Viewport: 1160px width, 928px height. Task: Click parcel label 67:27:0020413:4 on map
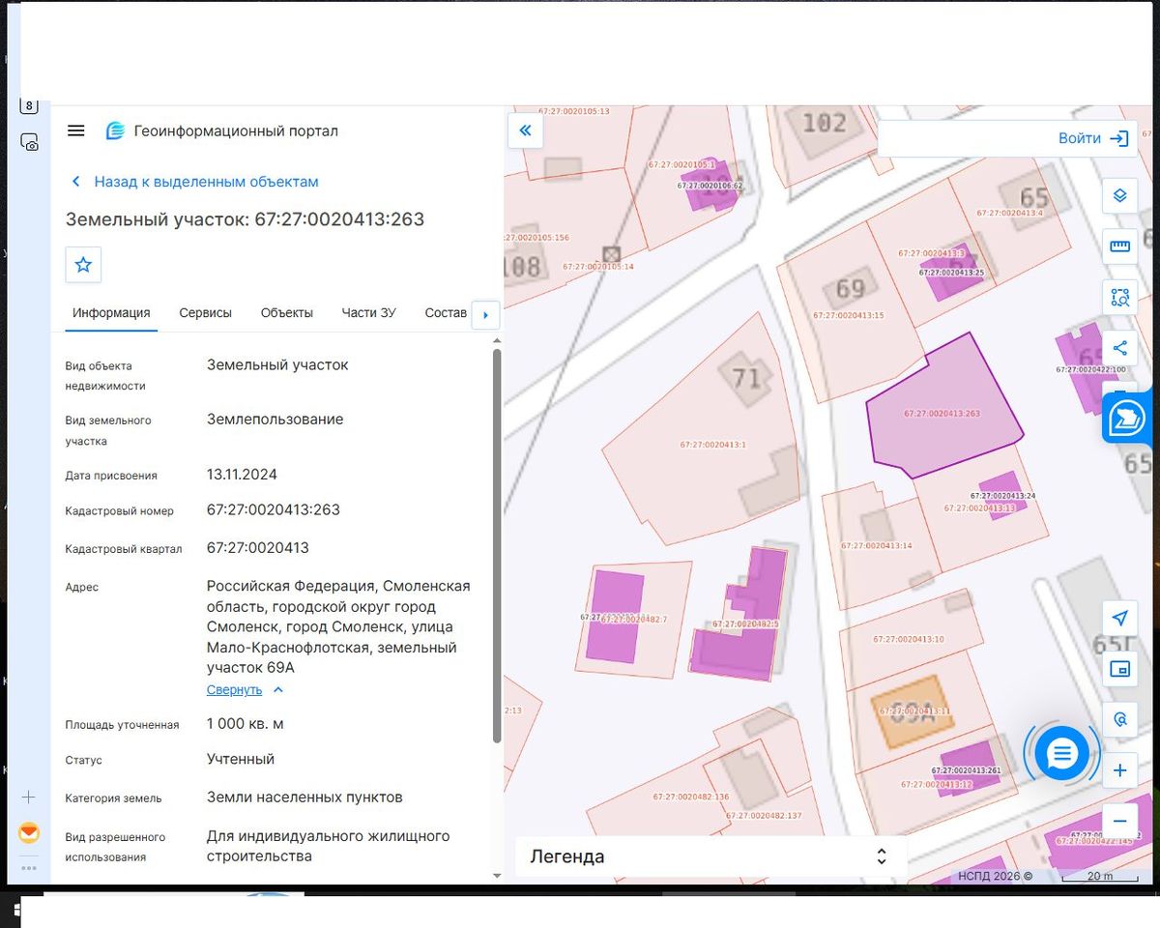tap(1009, 213)
